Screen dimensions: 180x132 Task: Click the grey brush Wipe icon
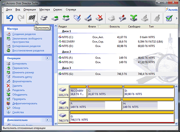point(157,18)
